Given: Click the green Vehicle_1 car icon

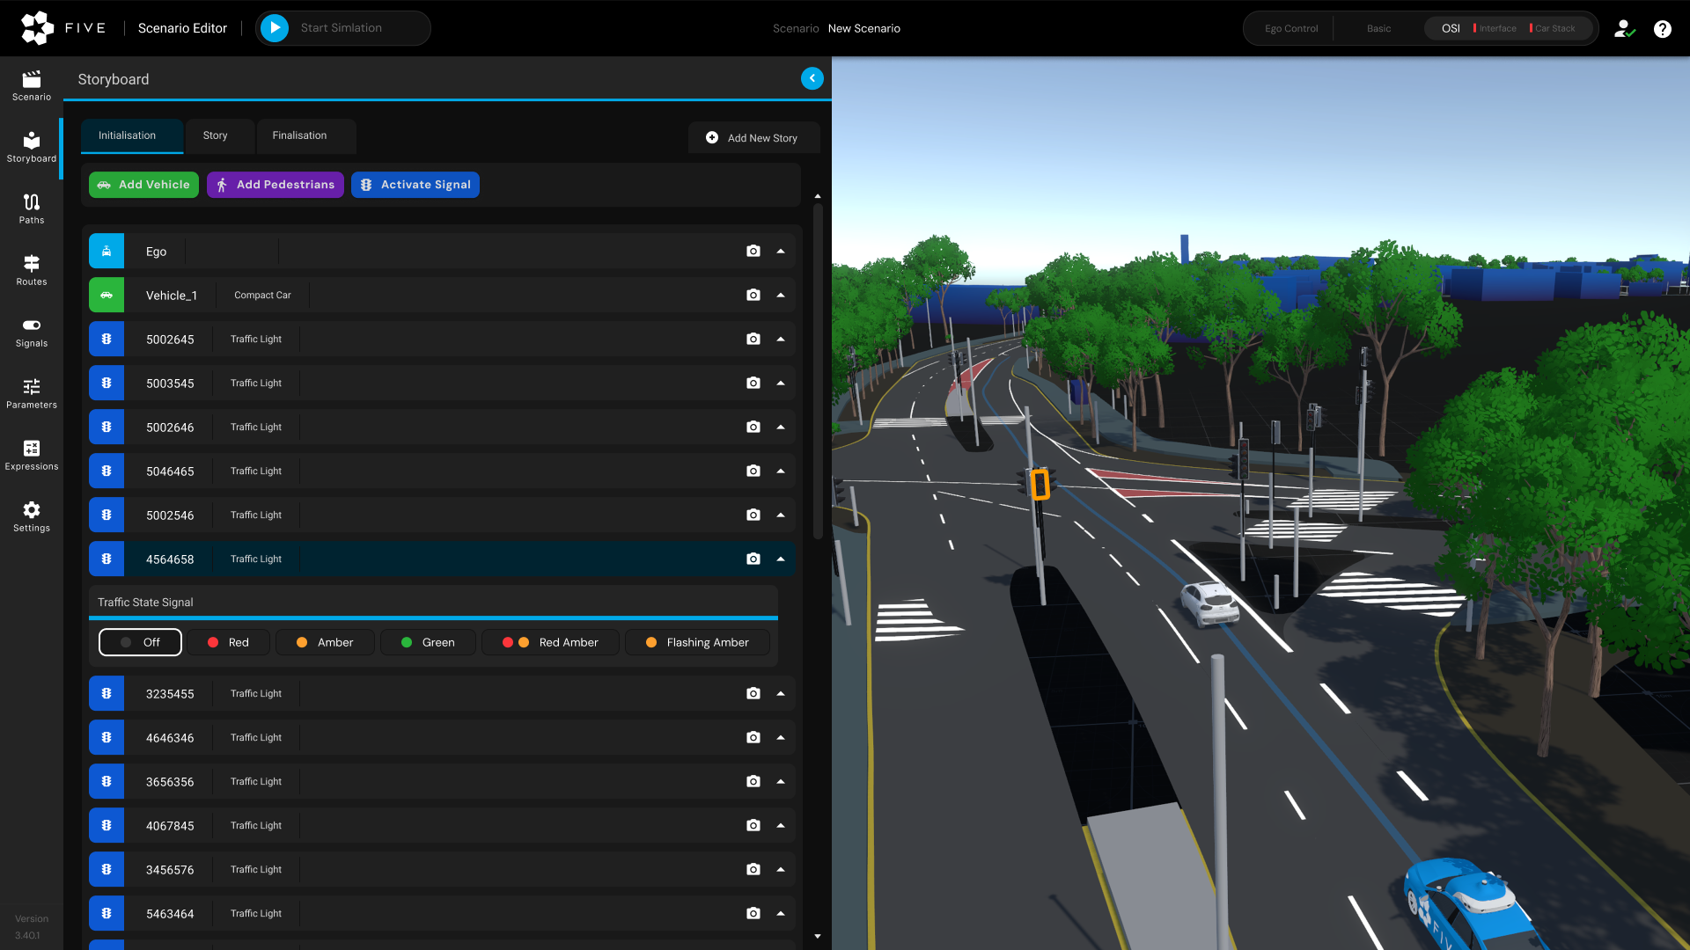Looking at the screenshot, I should click(x=107, y=295).
